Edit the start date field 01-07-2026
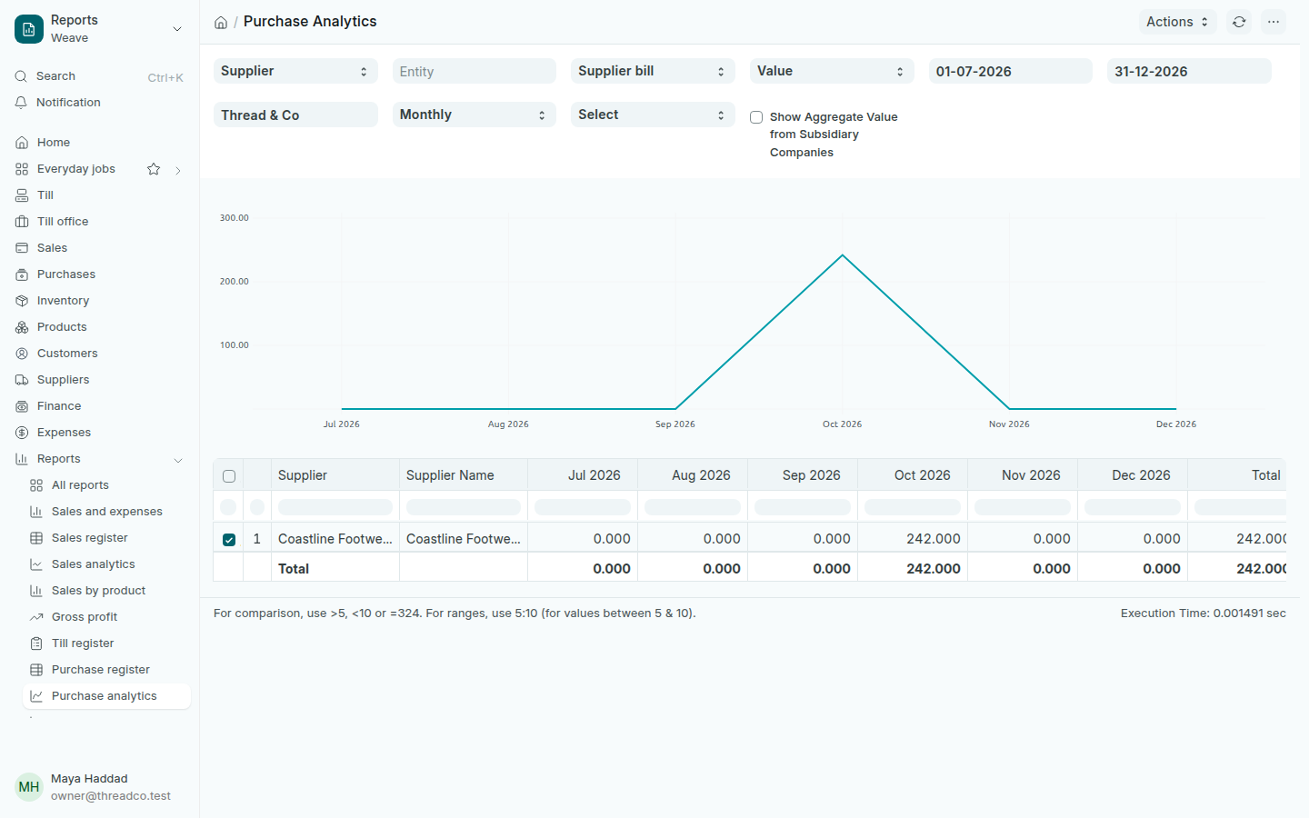Screen dimensions: 1309x818 point(1011,71)
